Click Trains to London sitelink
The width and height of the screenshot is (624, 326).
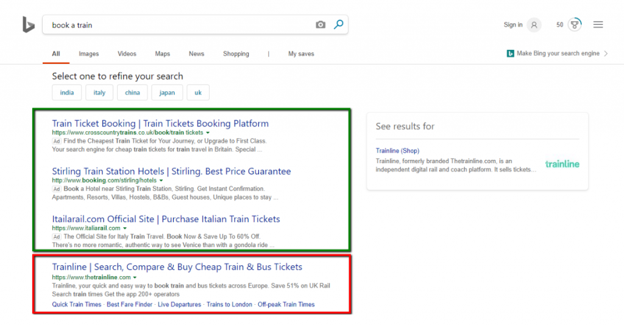pos(229,305)
